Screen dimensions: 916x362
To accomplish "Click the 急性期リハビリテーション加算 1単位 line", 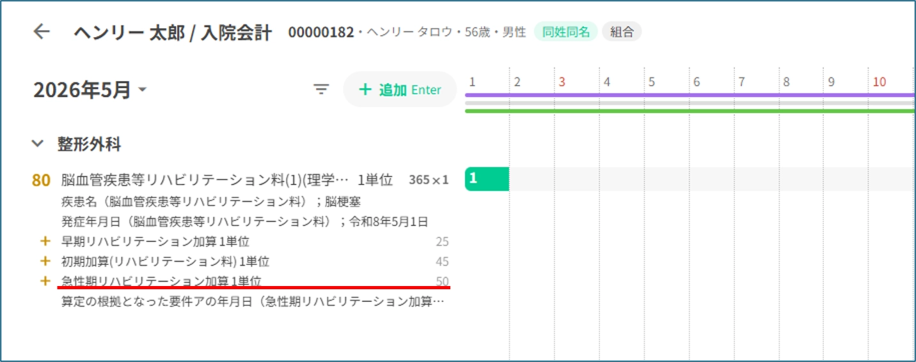I will [x=161, y=281].
